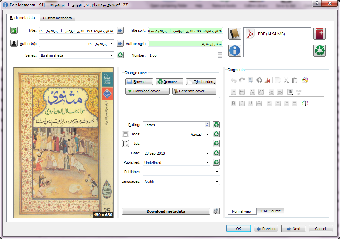Open metadata download configuration gear icon

(216, 211)
